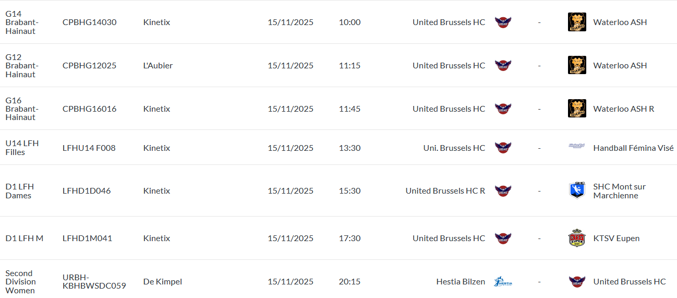Select the KTSV Eupen team name
The width and height of the screenshot is (677, 298).
tap(616, 239)
